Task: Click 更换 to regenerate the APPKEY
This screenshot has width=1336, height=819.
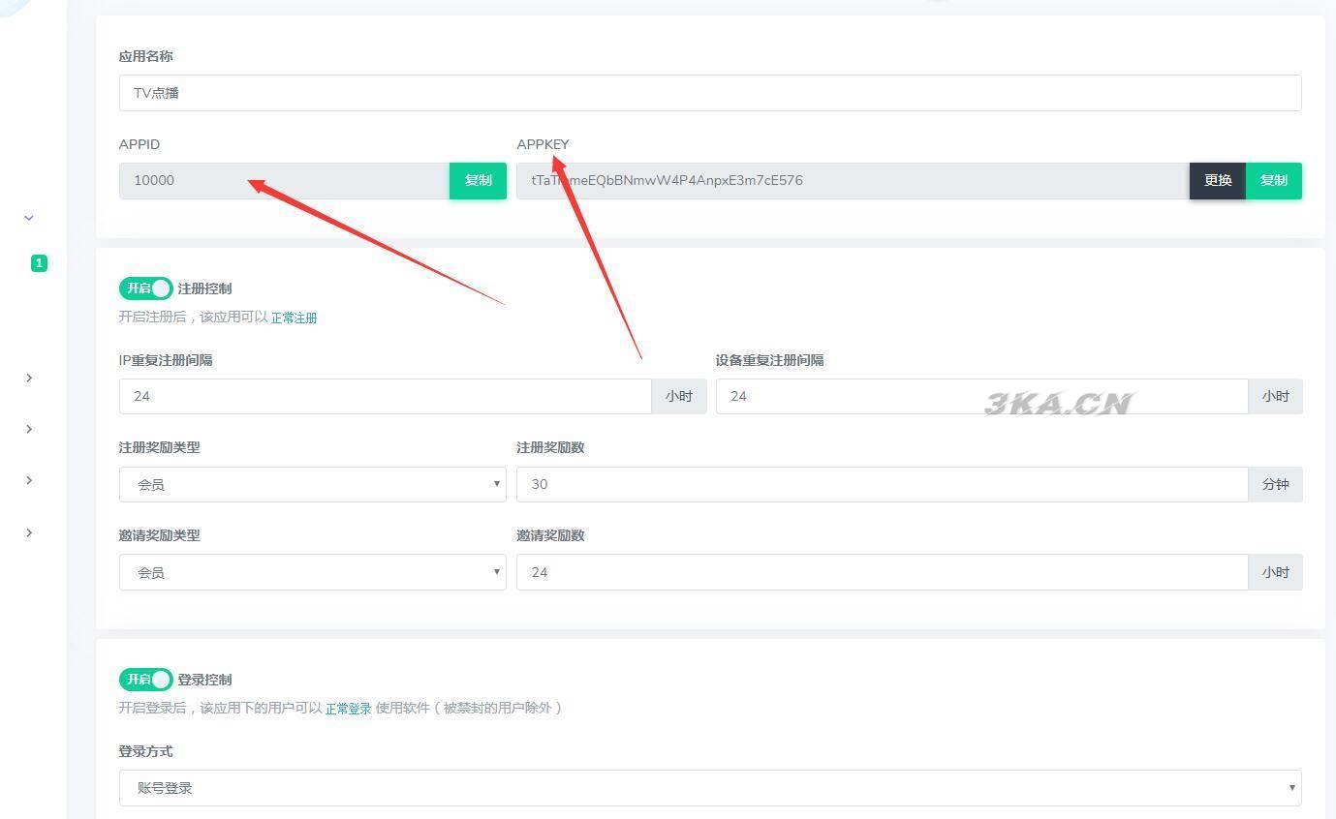Action: coord(1217,181)
